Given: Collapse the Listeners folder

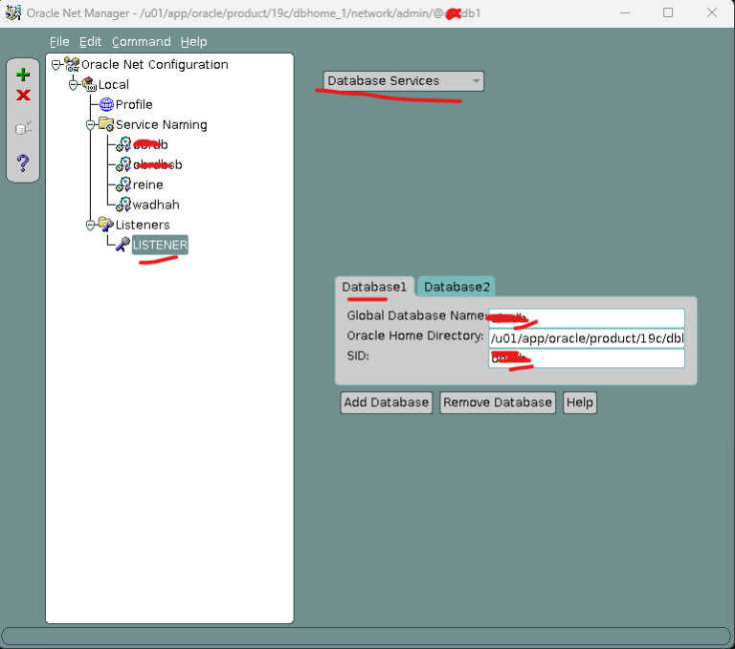Looking at the screenshot, I should (91, 226).
